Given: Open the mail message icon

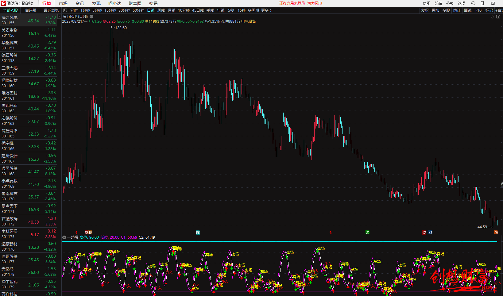Looking at the screenshot, I should coord(493,3).
